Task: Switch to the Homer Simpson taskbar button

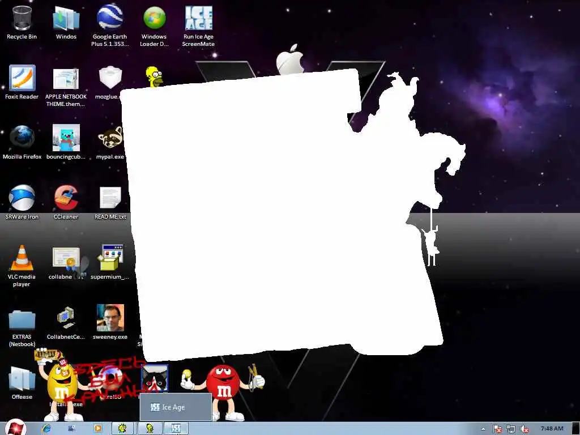Action: tap(150, 428)
